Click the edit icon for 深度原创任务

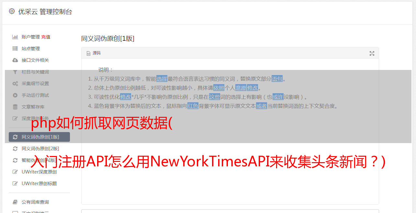tap(15, 118)
